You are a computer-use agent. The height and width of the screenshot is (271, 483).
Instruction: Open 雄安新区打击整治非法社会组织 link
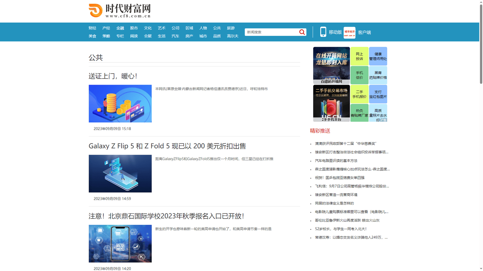click(x=352, y=152)
